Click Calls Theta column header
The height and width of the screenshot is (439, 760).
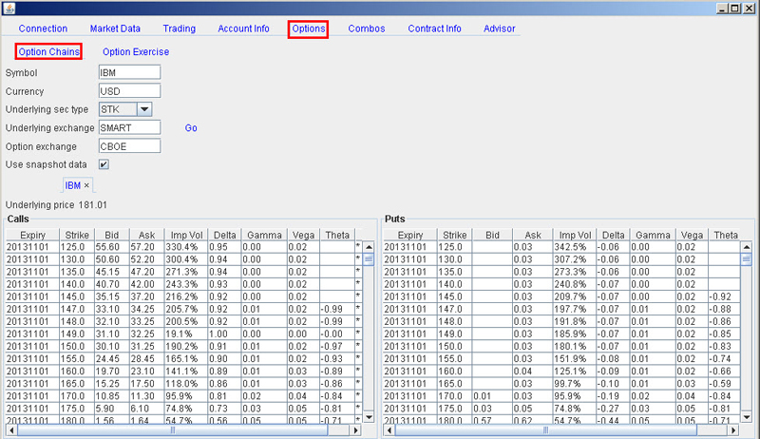[x=337, y=235]
